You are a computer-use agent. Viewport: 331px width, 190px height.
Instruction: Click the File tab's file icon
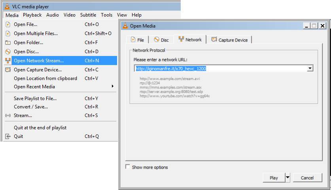point(133,39)
